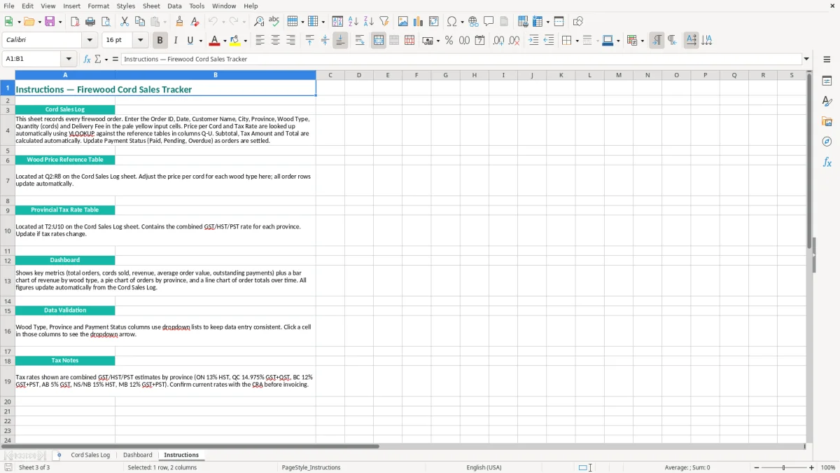Click the Save document icon
Screen dimensions: 840x473
[50, 22]
